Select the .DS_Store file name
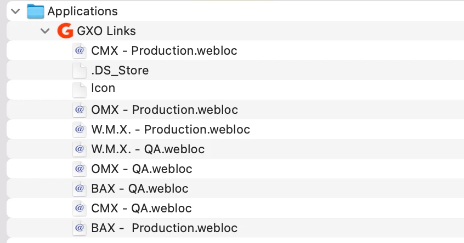 [120, 71]
